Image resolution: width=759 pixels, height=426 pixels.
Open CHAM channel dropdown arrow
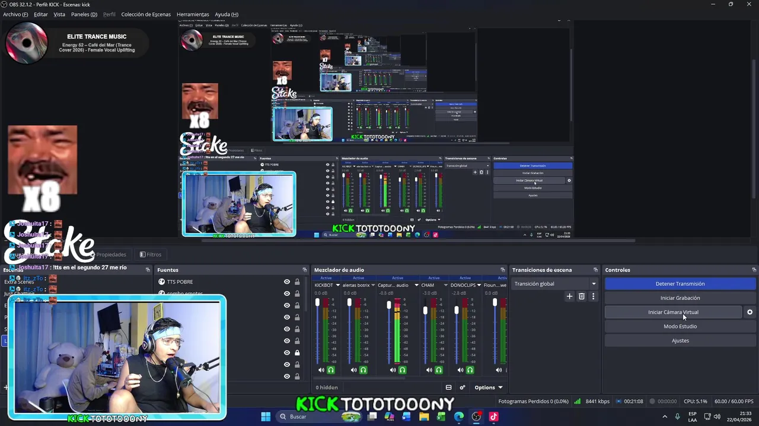tap(445, 285)
